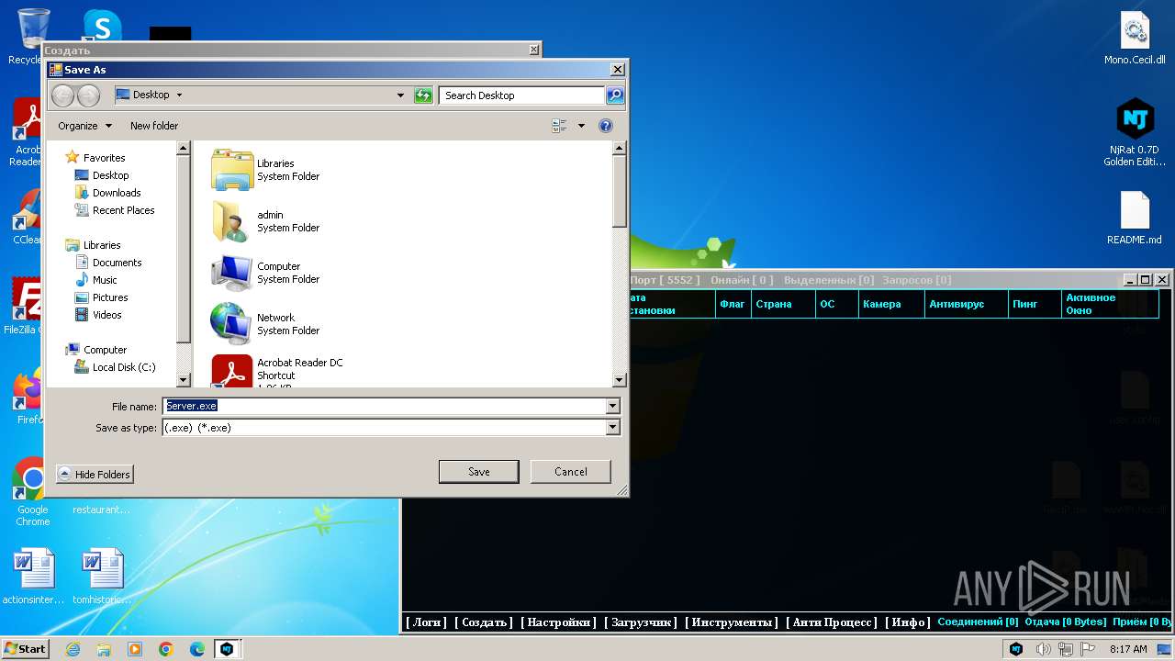
Task: Click the file list scrollbar down arrow
Action: [619, 379]
